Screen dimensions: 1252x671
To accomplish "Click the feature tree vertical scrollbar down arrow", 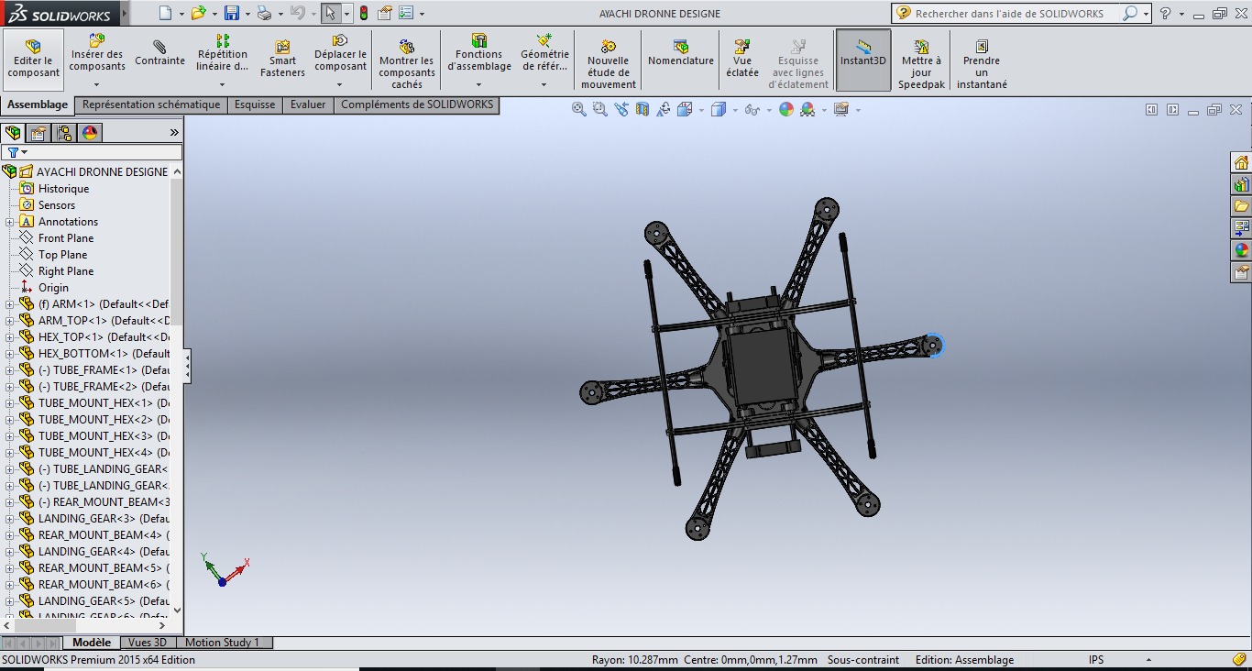I will [177, 610].
